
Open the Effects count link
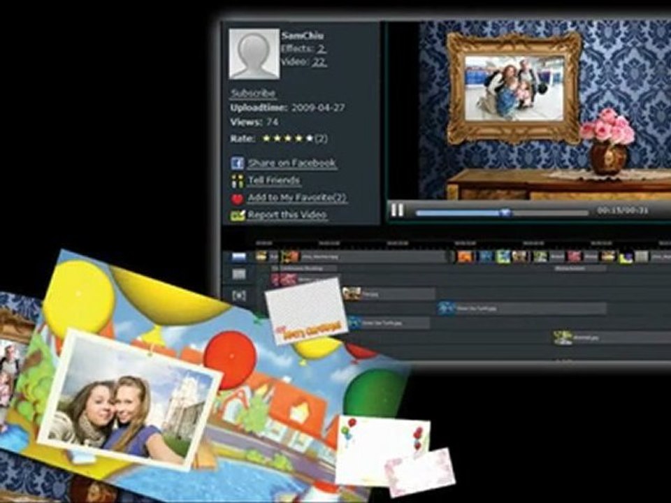point(322,49)
